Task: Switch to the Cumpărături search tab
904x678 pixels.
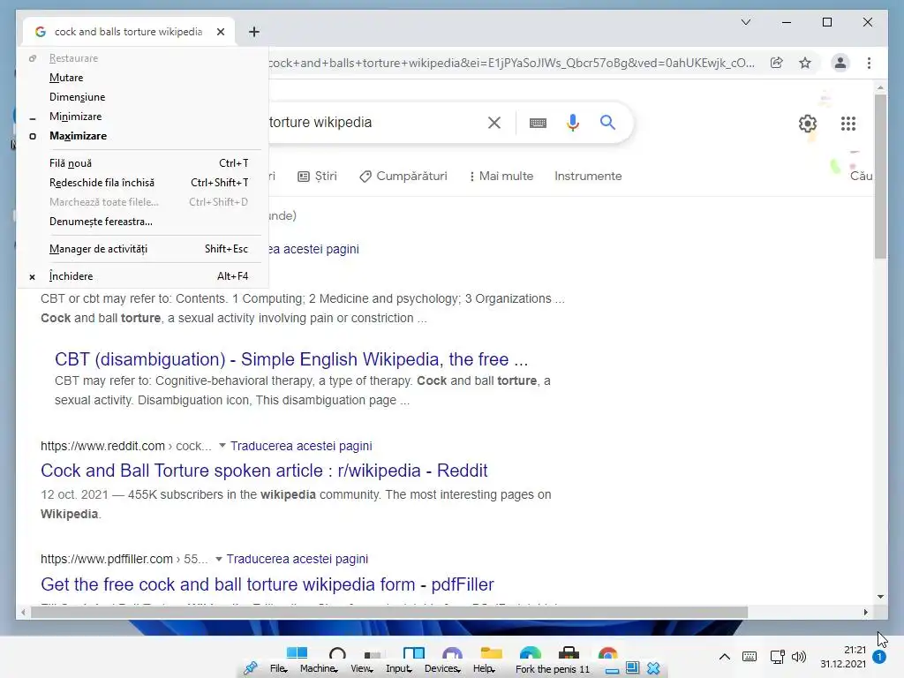Action: pyautogui.click(x=403, y=177)
